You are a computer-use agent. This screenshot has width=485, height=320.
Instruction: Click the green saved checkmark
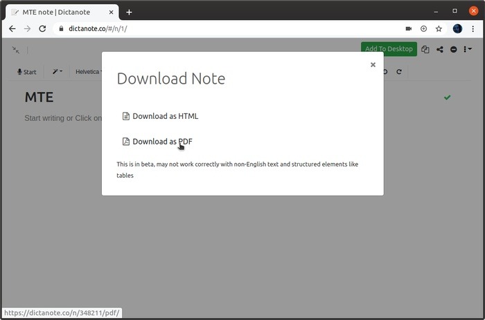point(448,97)
